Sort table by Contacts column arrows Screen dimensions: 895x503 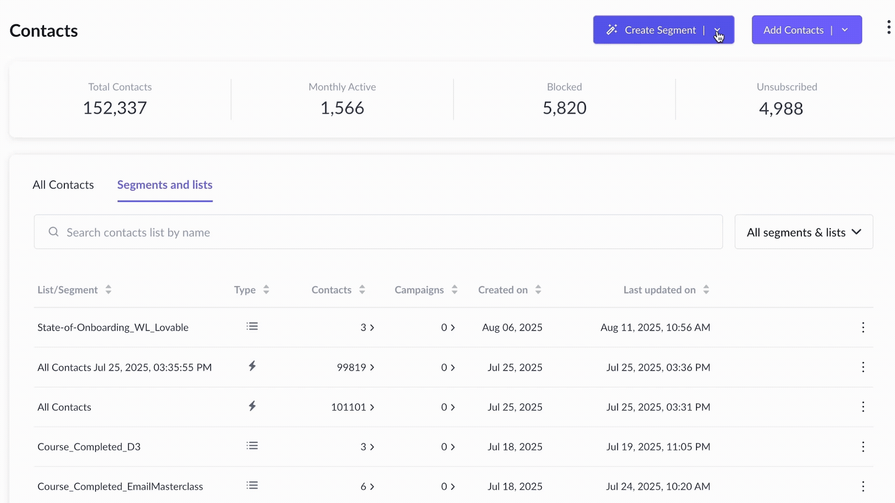[362, 290]
